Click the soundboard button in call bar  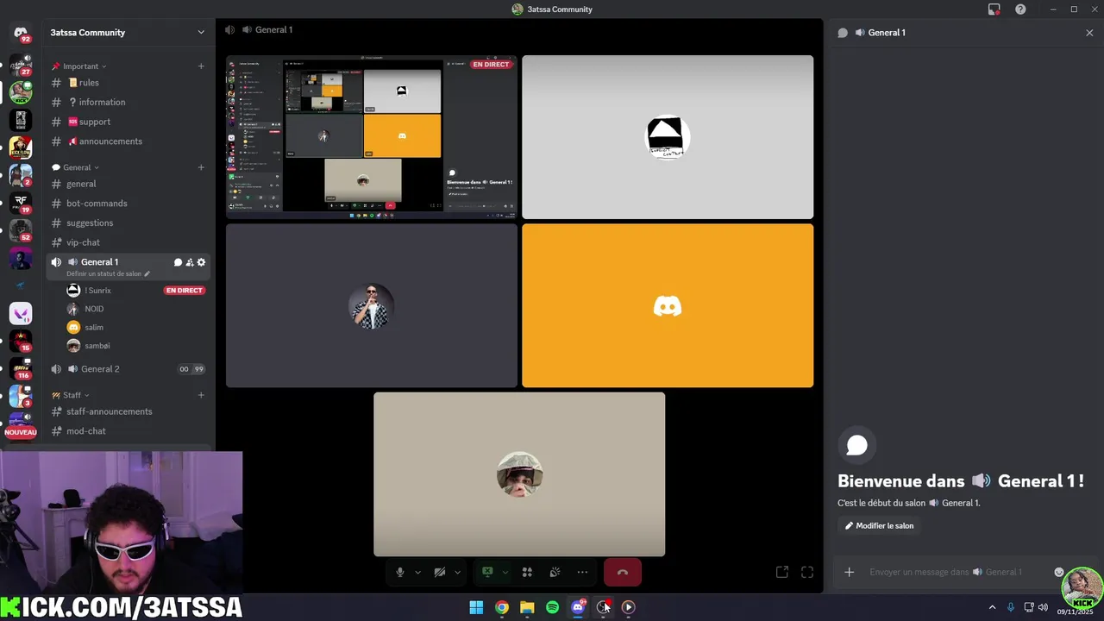(x=555, y=572)
